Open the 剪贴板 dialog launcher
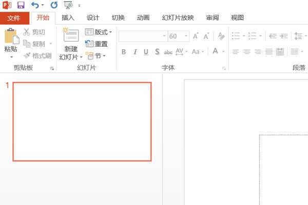 tap(52, 69)
